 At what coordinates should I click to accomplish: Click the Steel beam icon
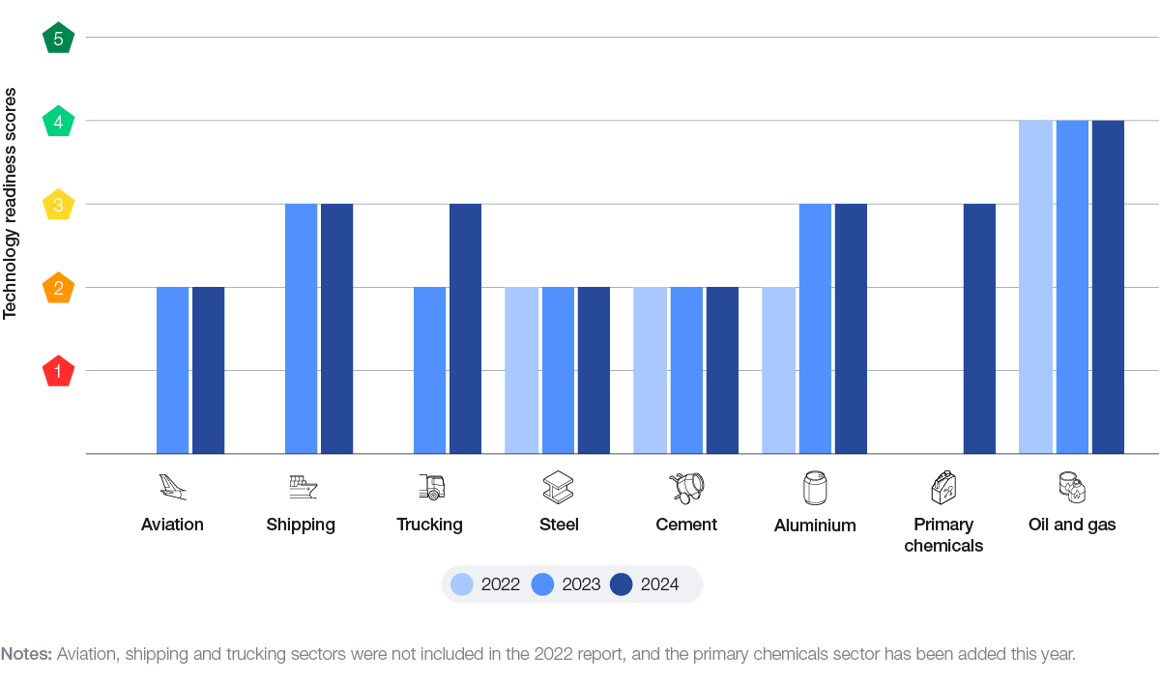point(559,487)
